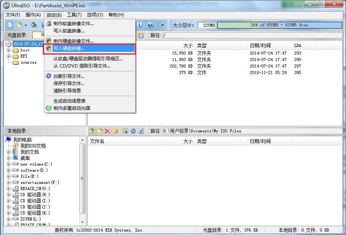Select '写入硬盘映像...' menu entry
346x235 pixels.
click(x=69, y=48)
